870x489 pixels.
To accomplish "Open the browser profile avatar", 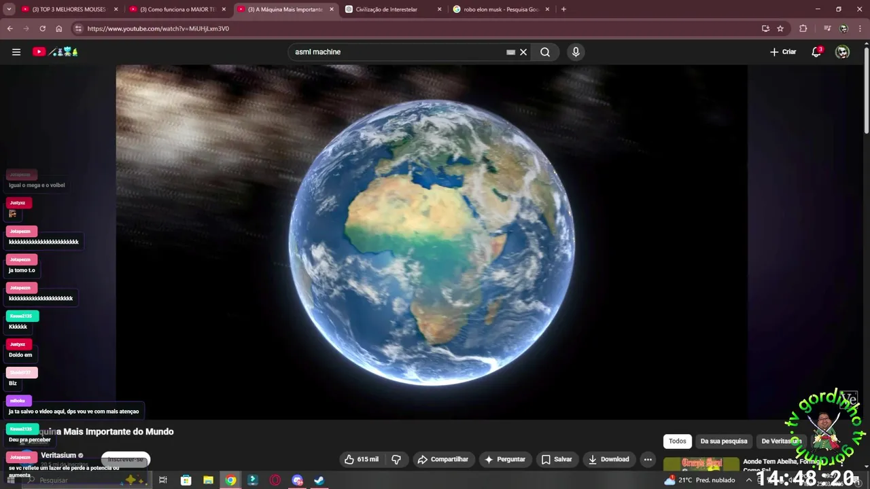I will [843, 29].
